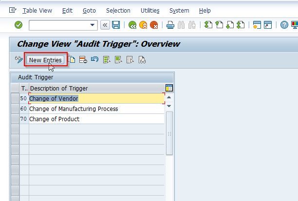Go to Next Page icon

pyautogui.click(x=230, y=25)
